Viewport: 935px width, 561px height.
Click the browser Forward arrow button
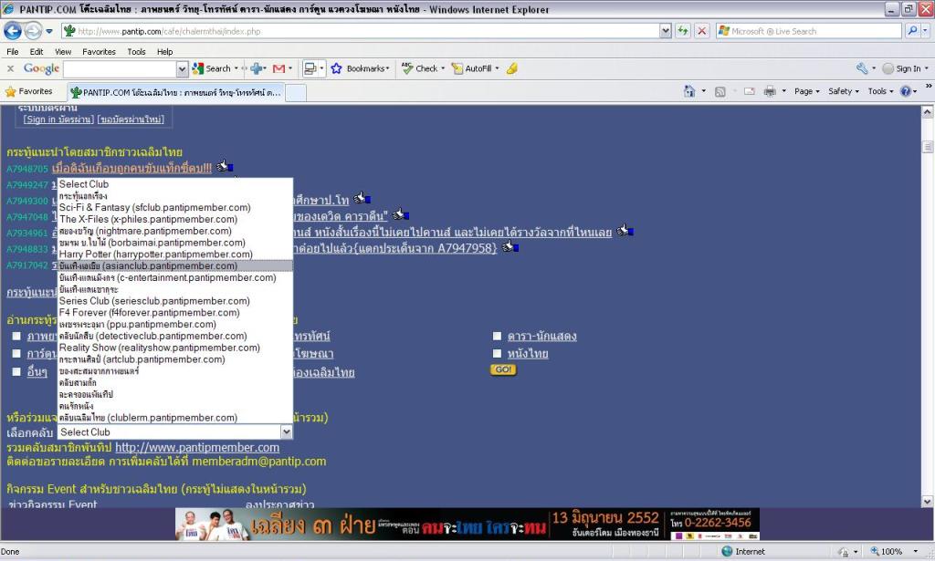[x=34, y=31]
